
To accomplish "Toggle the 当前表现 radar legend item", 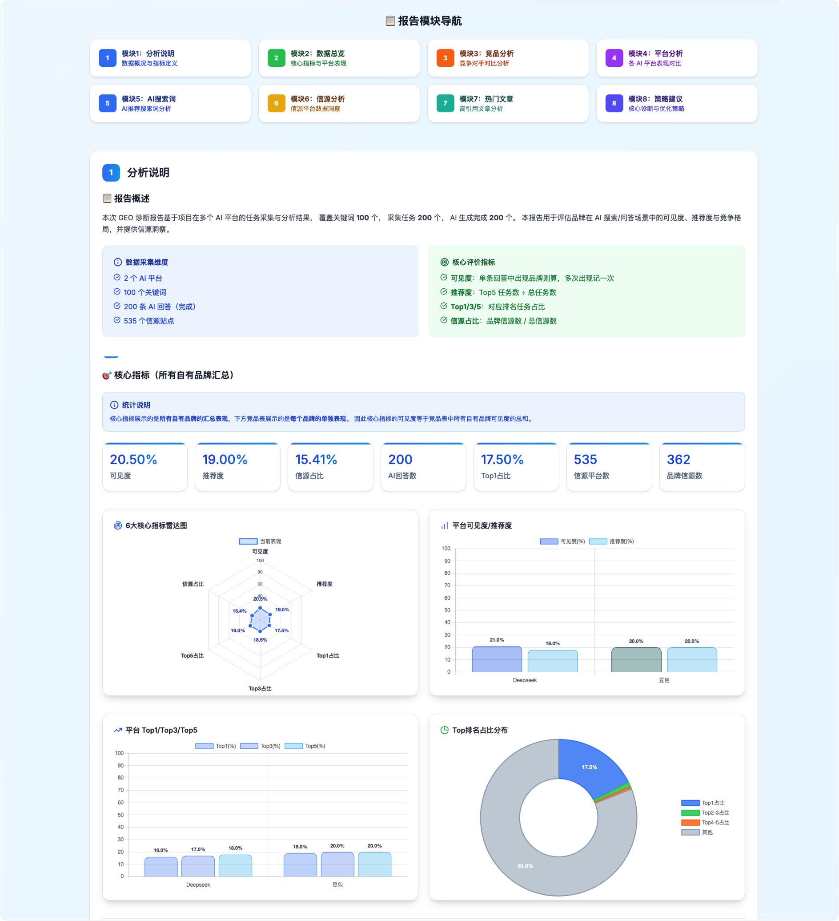I will click(x=260, y=541).
